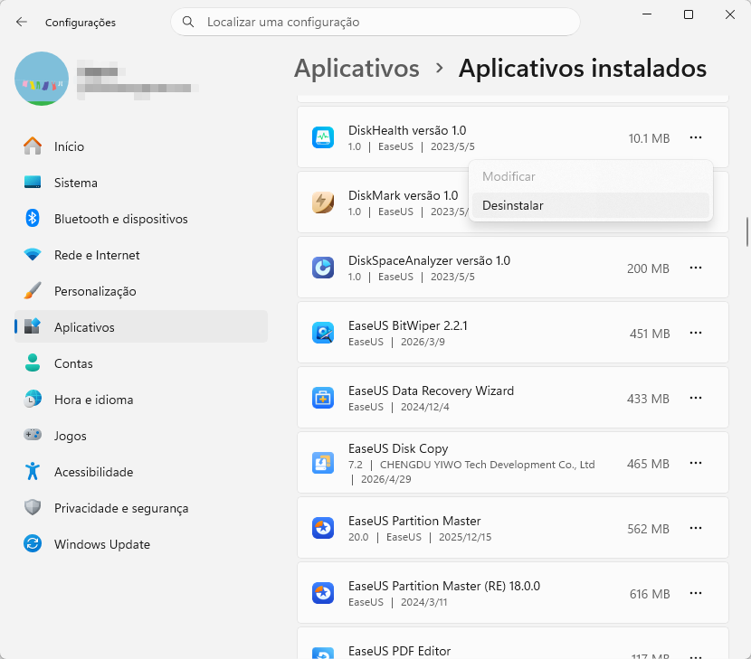Click the Bluetooth icon in sidebar
Image resolution: width=751 pixels, height=659 pixels.
pyautogui.click(x=33, y=218)
